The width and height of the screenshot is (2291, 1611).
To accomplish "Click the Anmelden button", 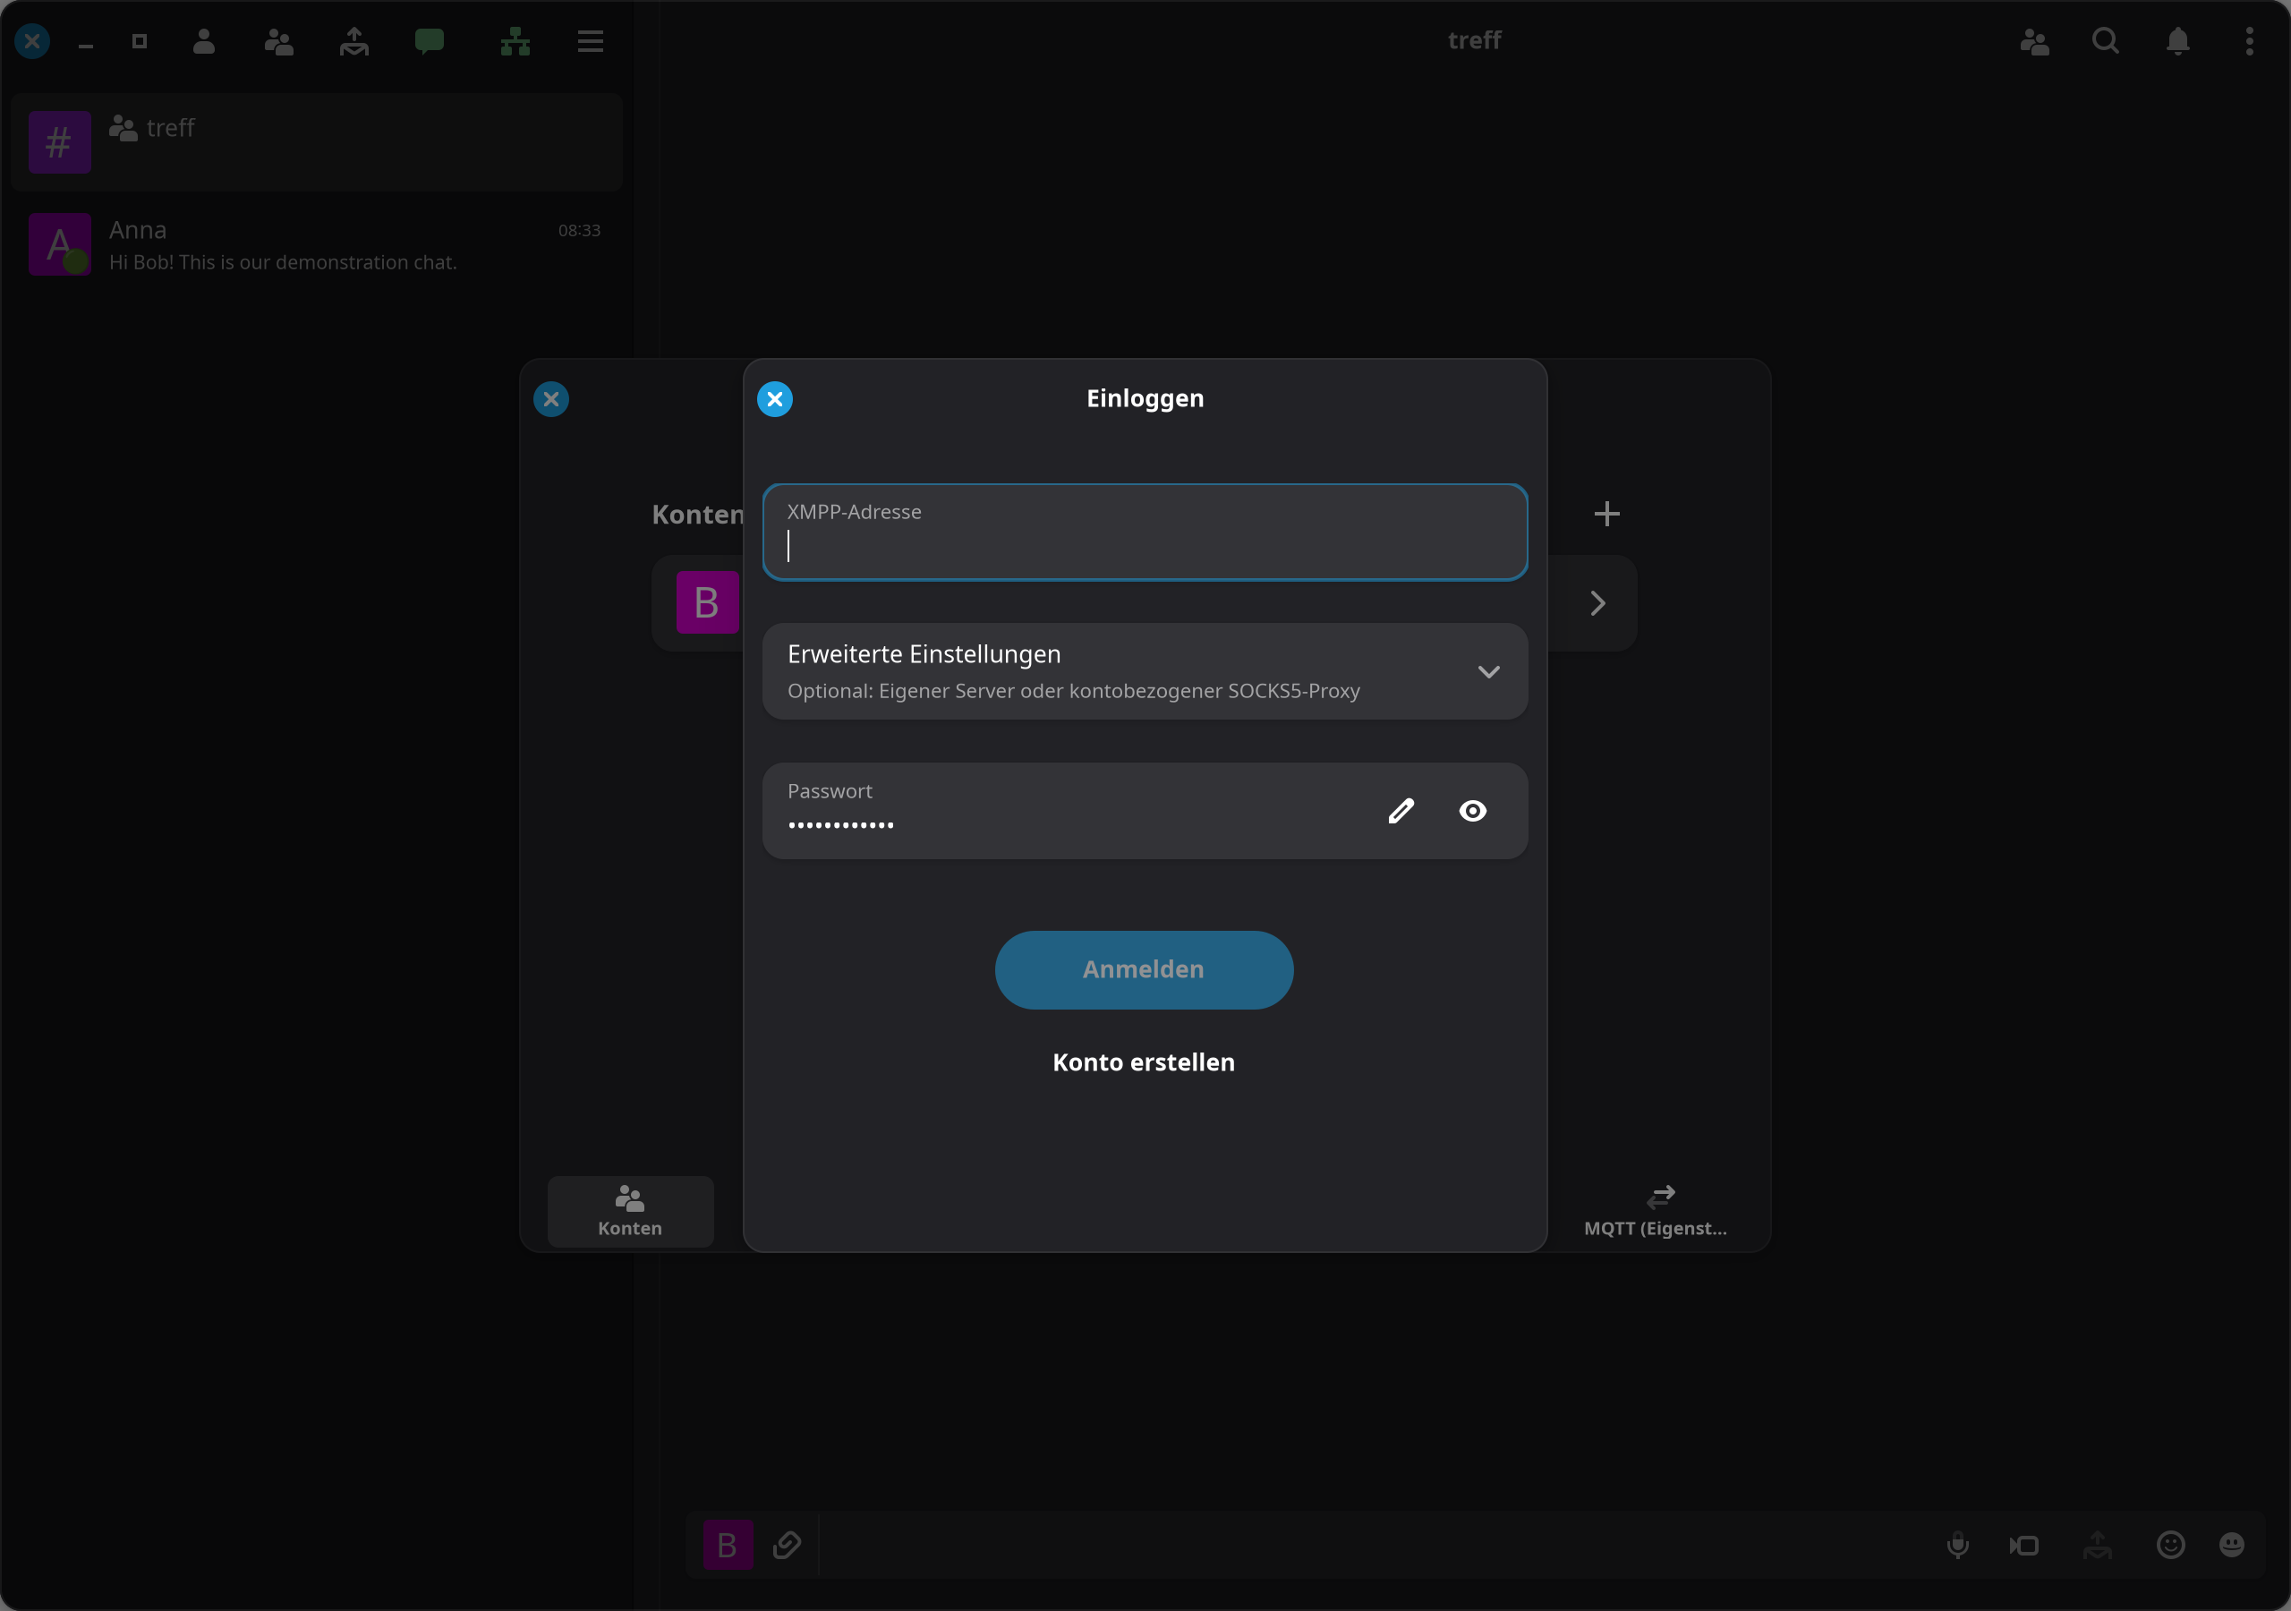I will point(1145,970).
